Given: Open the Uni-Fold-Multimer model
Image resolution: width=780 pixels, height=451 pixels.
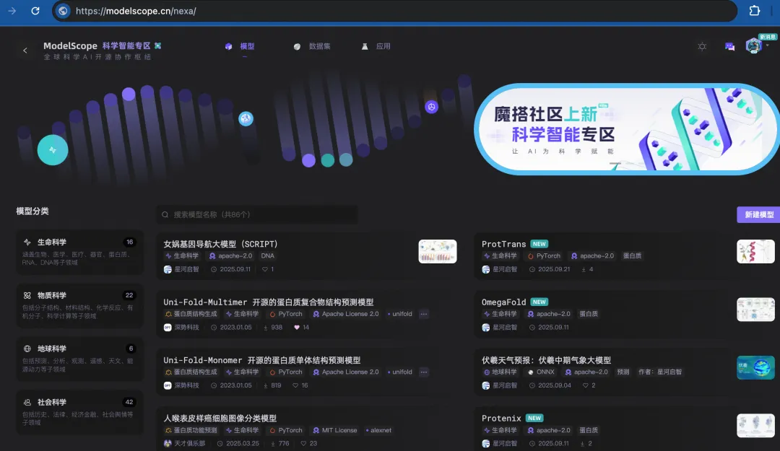Looking at the screenshot, I should pyautogui.click(x=268, y=302).
